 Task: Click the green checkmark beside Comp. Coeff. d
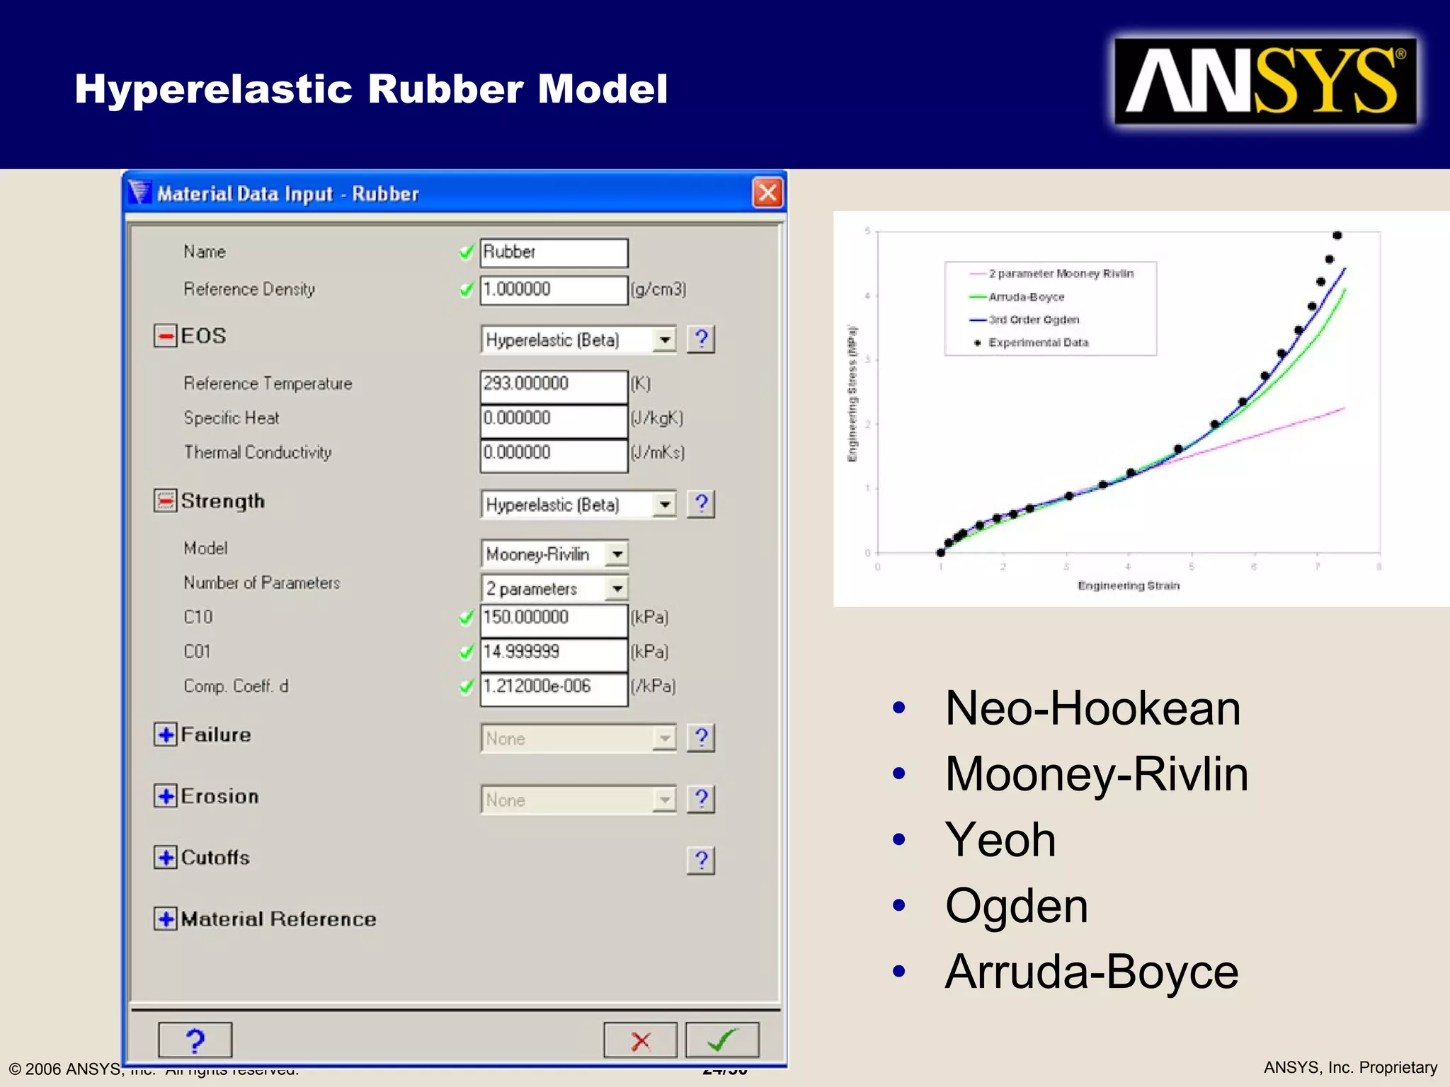coord(466,686)
